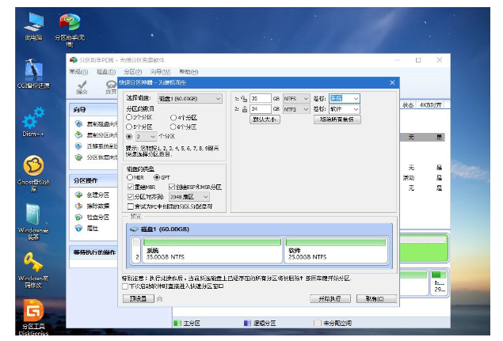Click the double-chevron icon beside 预设置

click(x=160, y=299)
